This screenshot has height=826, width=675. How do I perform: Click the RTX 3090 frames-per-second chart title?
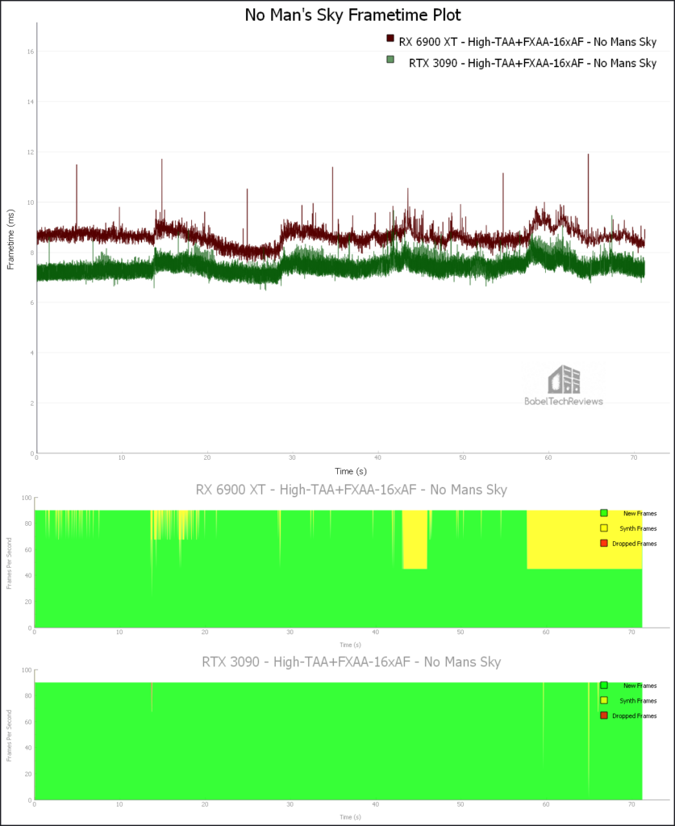point(352,662)
